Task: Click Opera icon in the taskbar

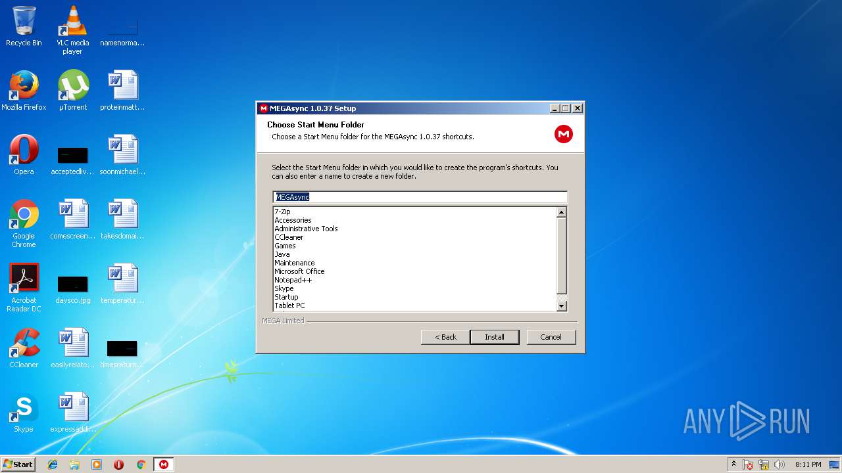Action: [x=119, y=464]
